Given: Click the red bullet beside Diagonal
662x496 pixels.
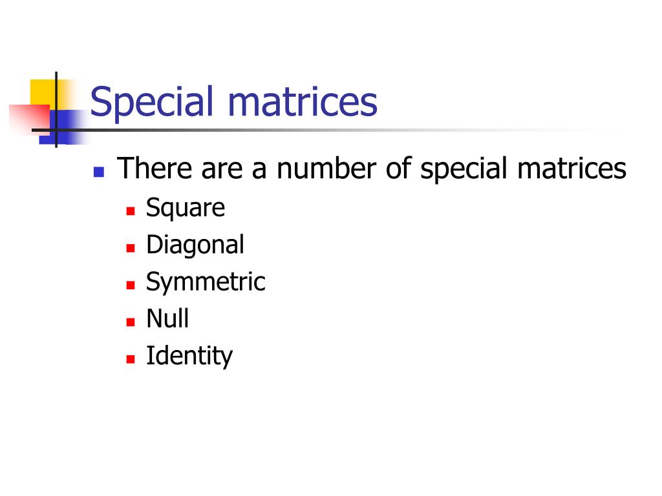Looking at the screenshot, I should pos(131,248).
